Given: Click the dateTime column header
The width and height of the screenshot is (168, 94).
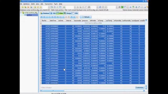Looking at the screenshot, I should [x=54, y=21].
